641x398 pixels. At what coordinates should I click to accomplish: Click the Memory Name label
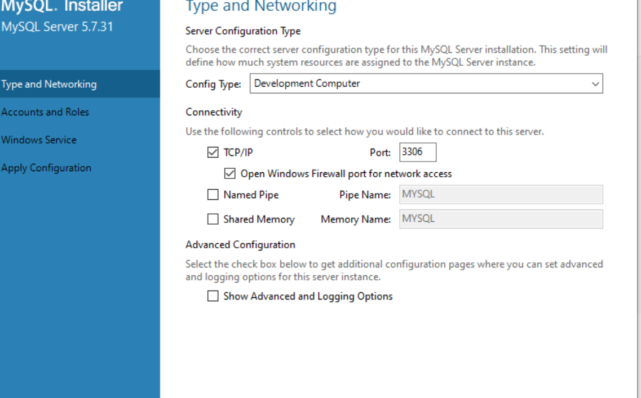tap(356, 220)
